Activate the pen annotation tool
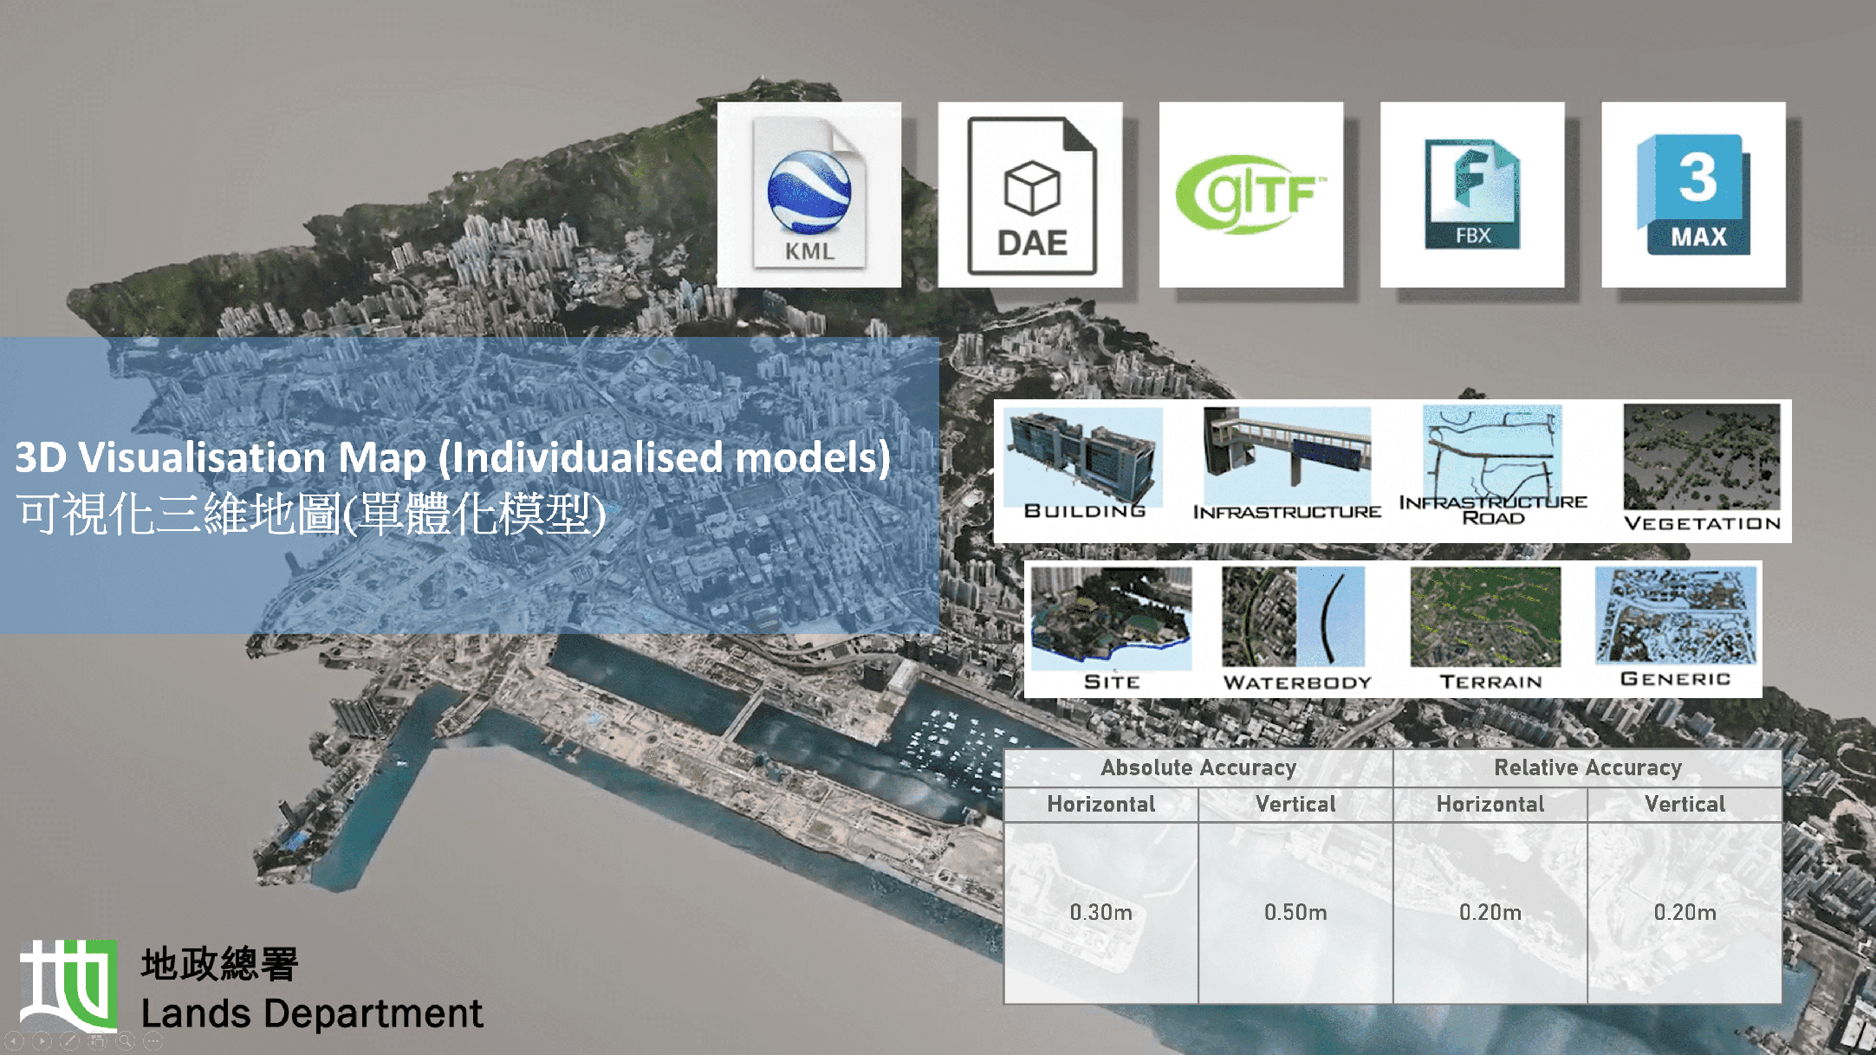 [x=69, y=1042]
